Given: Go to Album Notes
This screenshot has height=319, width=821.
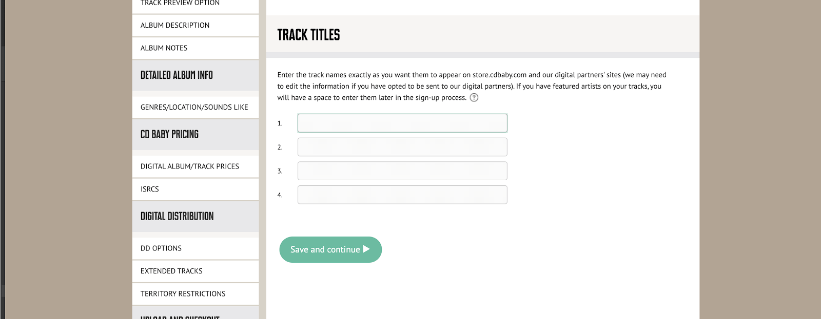Looking at the screenshot, I should (164, 48).
